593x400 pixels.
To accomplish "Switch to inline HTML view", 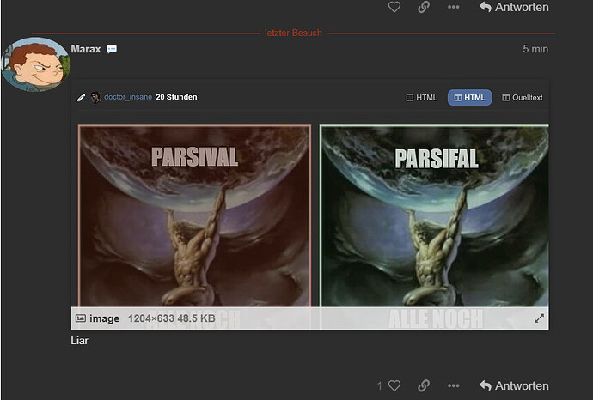I will (421, 98).
